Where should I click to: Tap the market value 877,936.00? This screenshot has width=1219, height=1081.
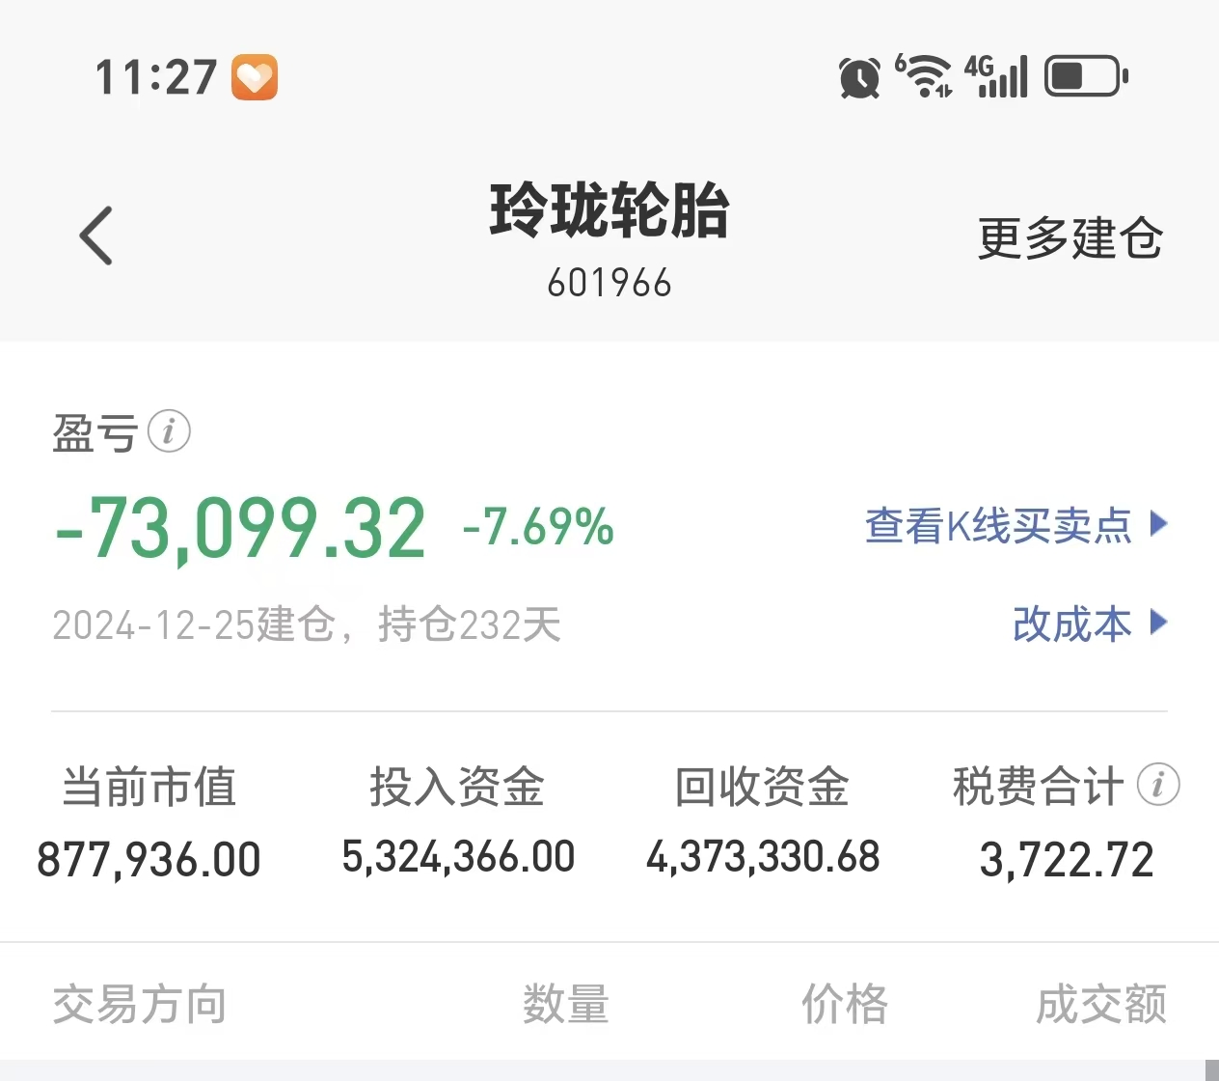(149, 859)
